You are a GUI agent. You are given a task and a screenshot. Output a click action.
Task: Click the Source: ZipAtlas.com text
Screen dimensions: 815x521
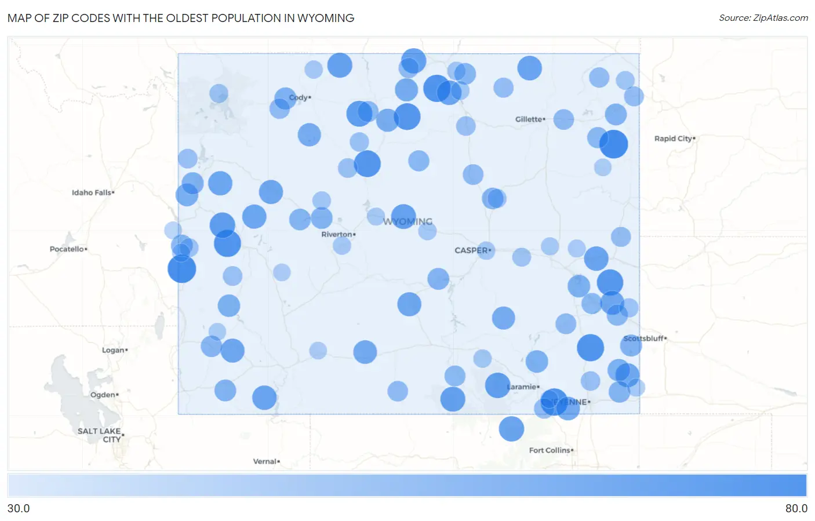(763, 18)
